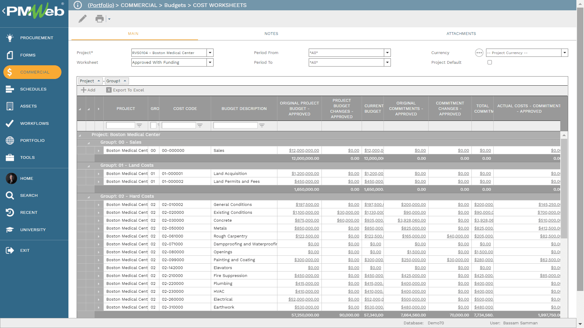584x328 pixels.
Task: Collapse sidebar using PMWeb back arrow
Action: (x=4, y=11)
